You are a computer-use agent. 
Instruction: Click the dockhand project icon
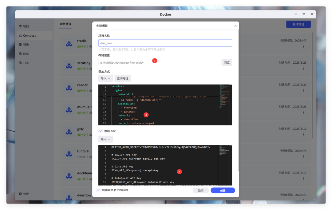click(x=69, y=176)
